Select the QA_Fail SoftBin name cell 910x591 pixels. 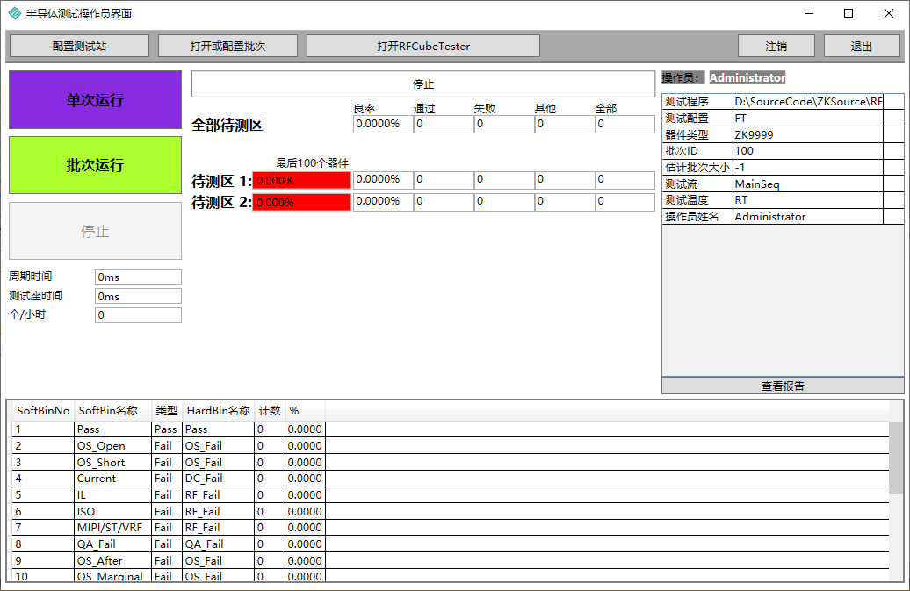114,544
